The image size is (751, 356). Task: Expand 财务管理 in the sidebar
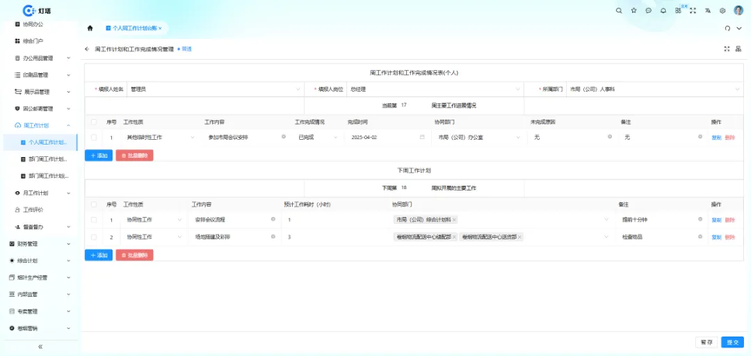click(40, 243)
